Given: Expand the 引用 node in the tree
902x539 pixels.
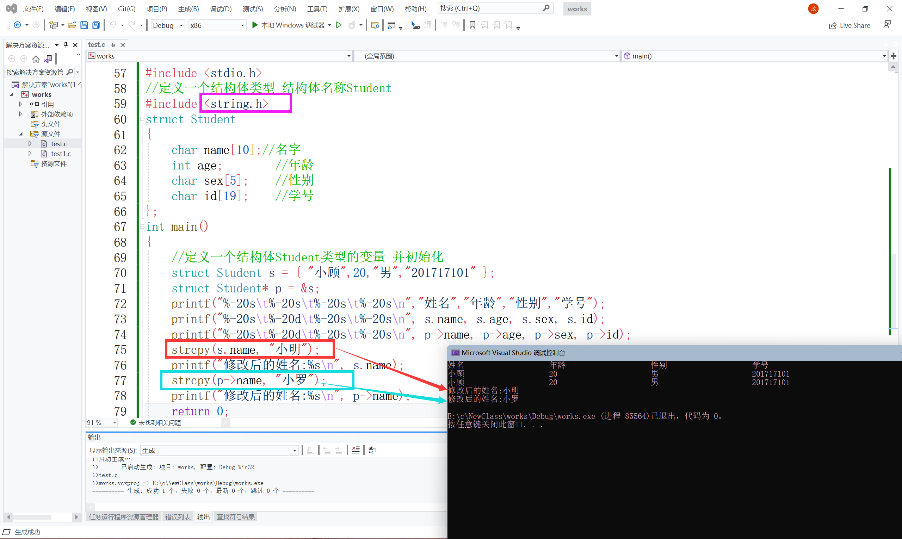Looking at the screenshot, I should tap(21, 104).
